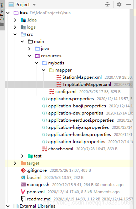Image resolution: width=136 pixels, height=209 pixels.
Task: Click the StationMapper.xml file icon
Action: (x=59, y=77)
